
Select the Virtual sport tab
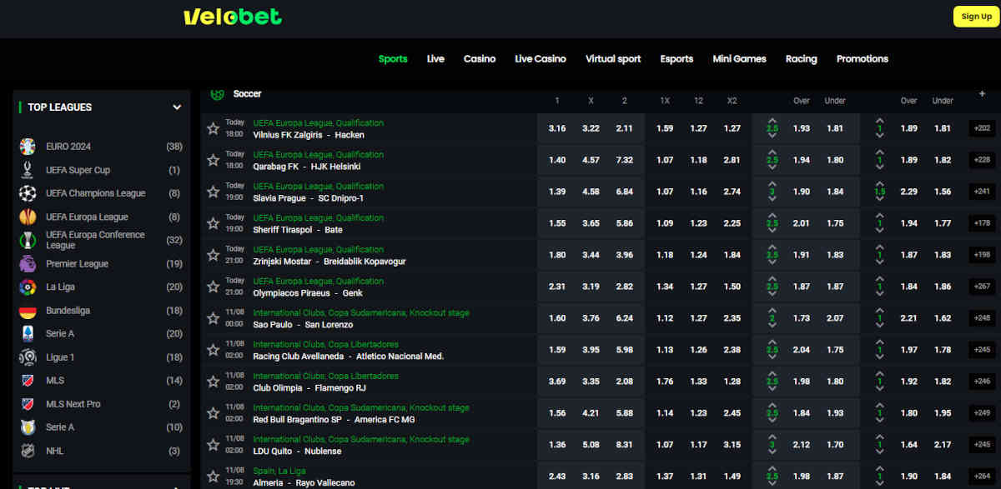613,59
